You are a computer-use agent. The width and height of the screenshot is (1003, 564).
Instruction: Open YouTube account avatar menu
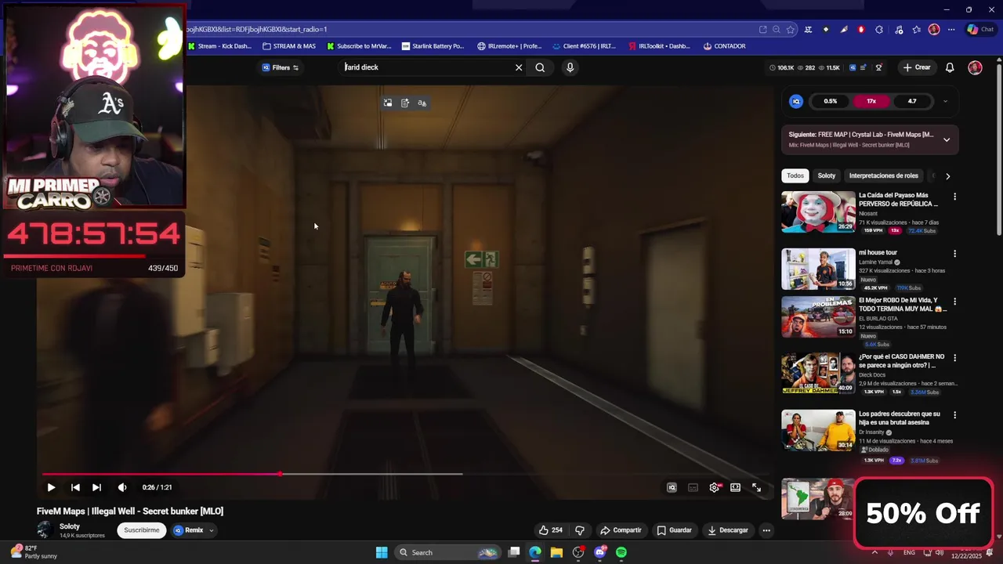pyautogui.click(x=975, y=67)
